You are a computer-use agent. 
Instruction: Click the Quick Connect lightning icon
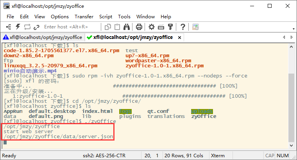(18, 27)
